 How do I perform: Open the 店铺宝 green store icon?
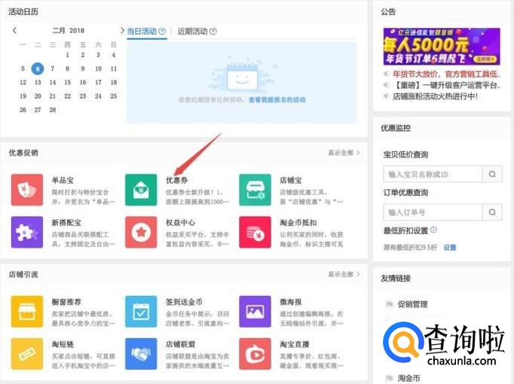click(255, 190)
